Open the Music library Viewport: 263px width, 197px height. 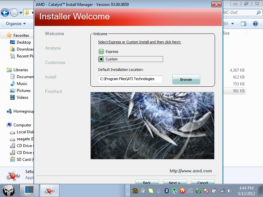point(19,84)
